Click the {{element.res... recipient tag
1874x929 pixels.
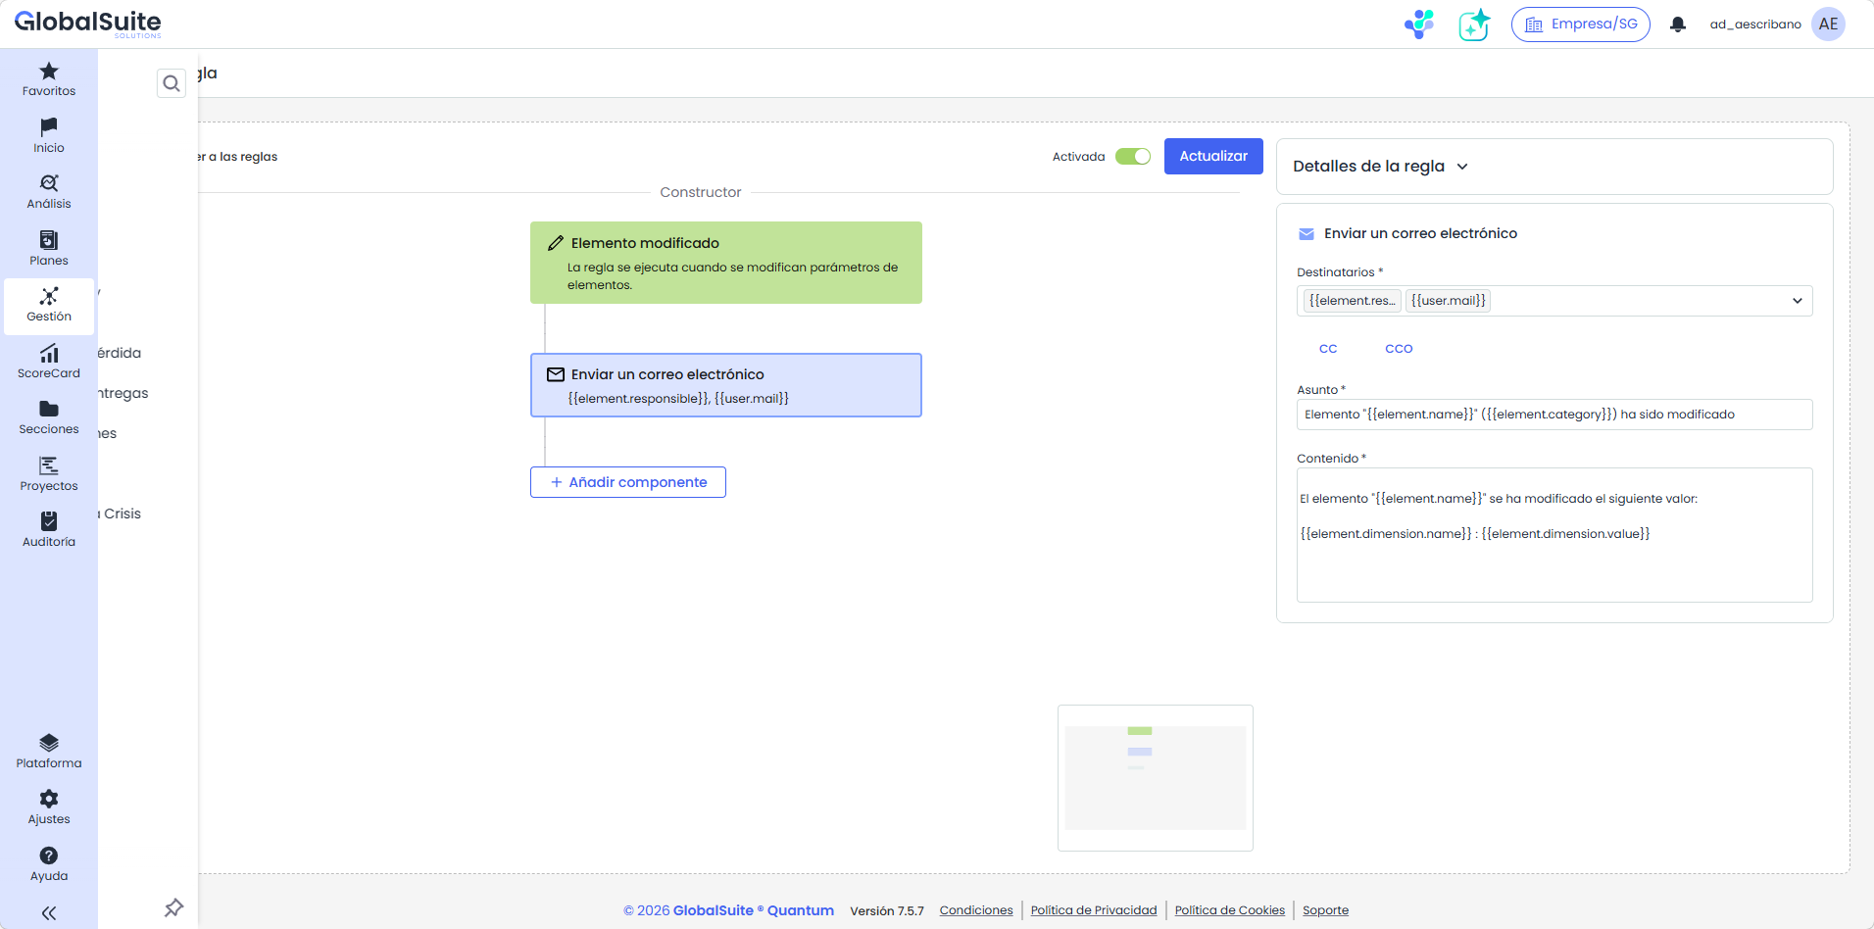pos(1352,301)
